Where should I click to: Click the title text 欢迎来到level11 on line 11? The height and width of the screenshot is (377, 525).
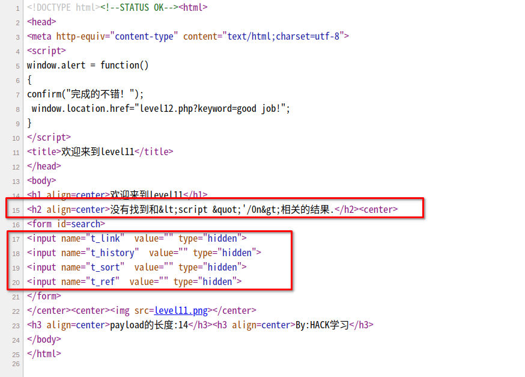[97, 152]
